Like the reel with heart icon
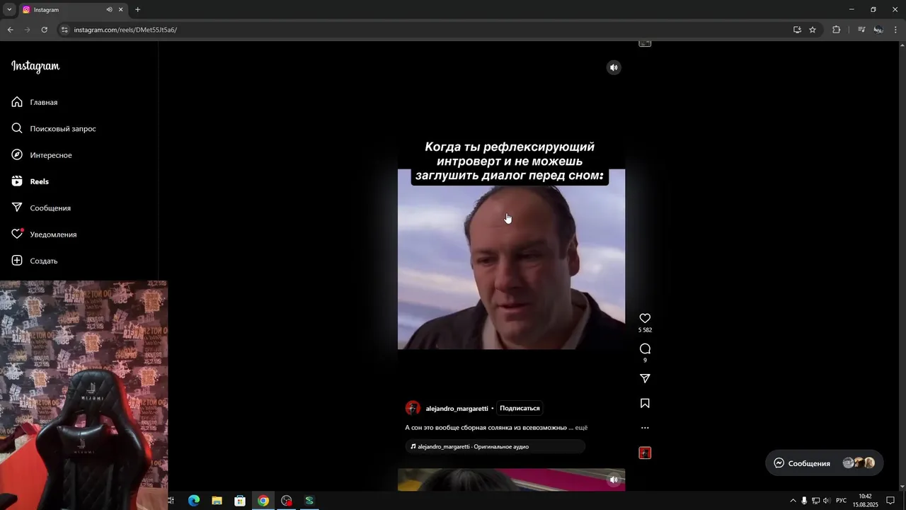Viewport: 906px width, 510px height. (645, 318)
